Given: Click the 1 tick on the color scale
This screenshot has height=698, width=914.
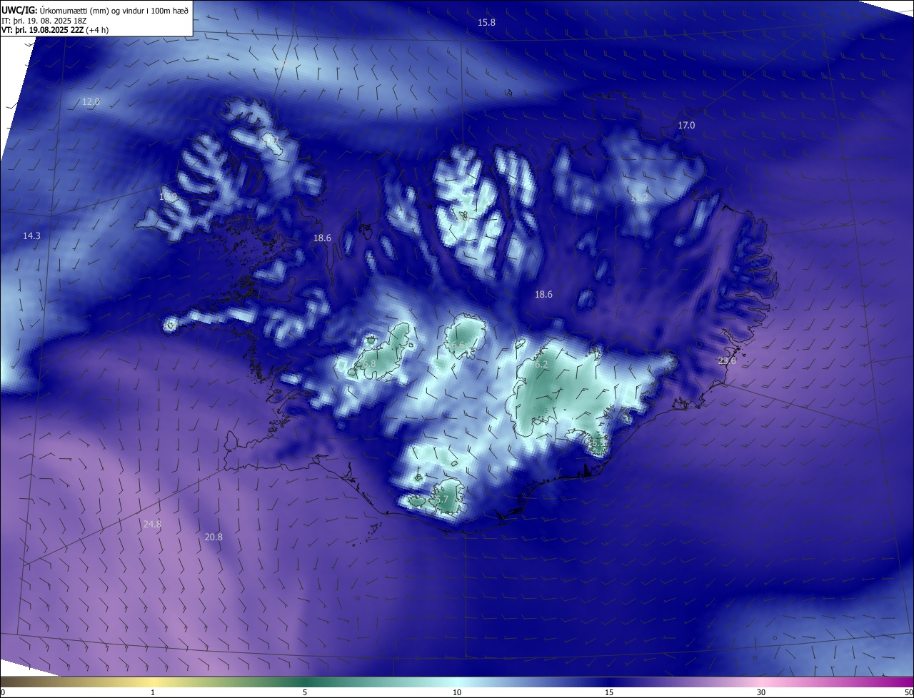Looking at the screenshot, I should click(153, 692).
